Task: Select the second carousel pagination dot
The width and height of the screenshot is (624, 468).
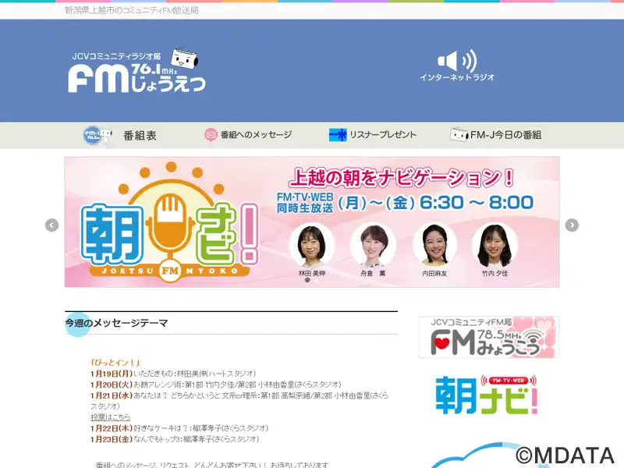Action: [317, 280]
